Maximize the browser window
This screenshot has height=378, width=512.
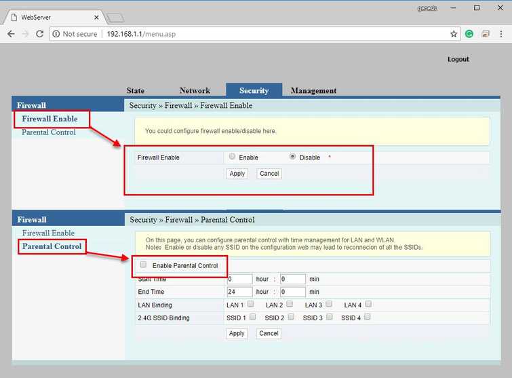pos(477,8)
